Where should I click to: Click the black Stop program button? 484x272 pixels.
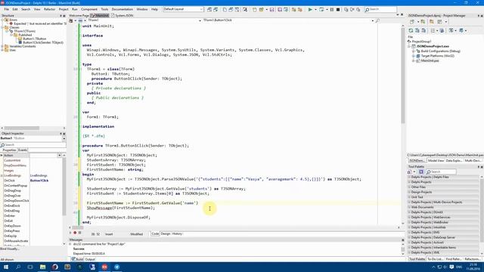tap(338, 10)
